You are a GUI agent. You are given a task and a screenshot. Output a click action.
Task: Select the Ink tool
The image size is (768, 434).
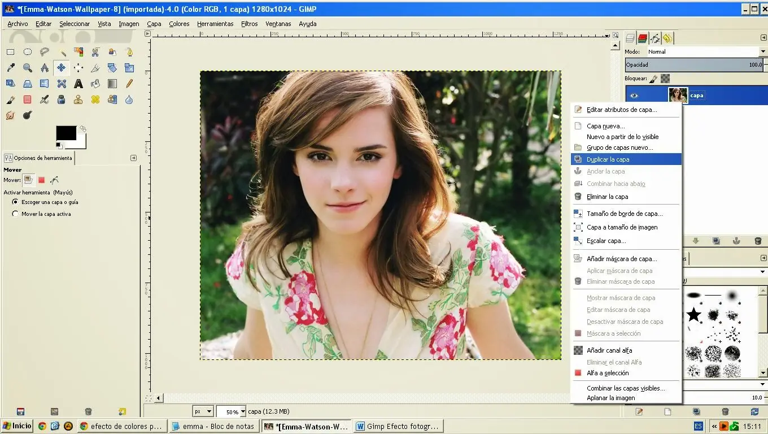(x=61, y=99)
